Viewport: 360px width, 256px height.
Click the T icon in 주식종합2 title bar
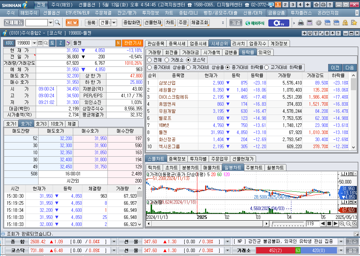pyautogui.click(x=316, y=33)
